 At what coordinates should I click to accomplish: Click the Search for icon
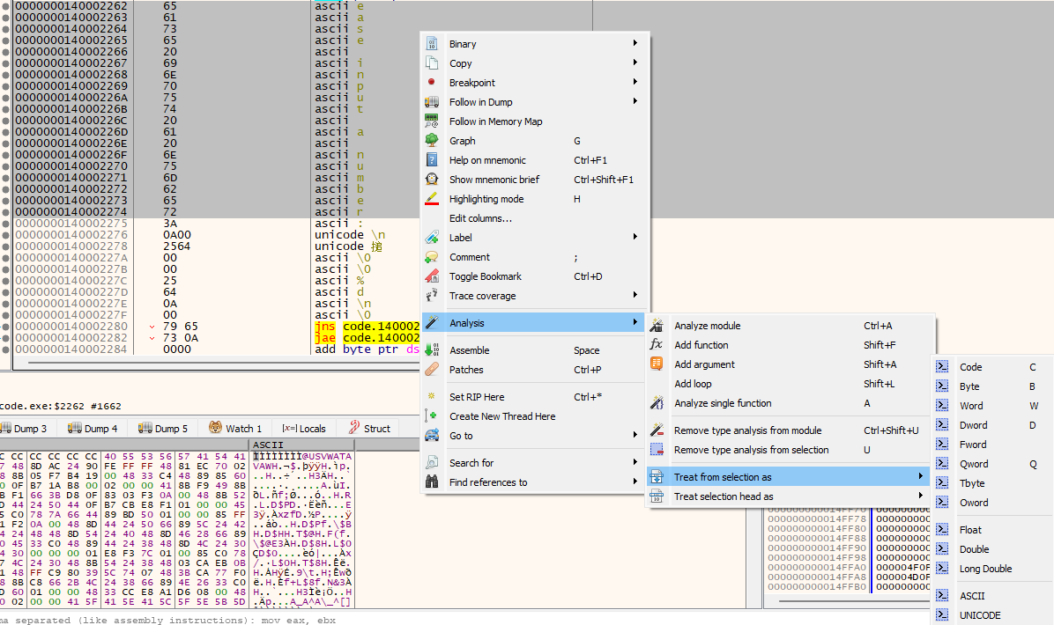[432, 462]
